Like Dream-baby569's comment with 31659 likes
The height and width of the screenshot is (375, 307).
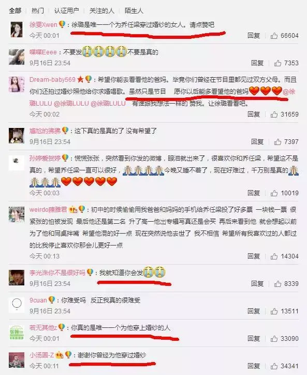point(274,114)
